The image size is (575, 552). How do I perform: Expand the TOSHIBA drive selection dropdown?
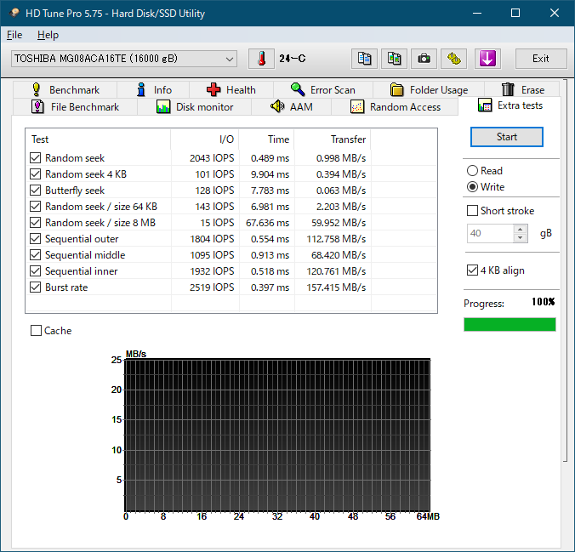[x=124, y=59]
